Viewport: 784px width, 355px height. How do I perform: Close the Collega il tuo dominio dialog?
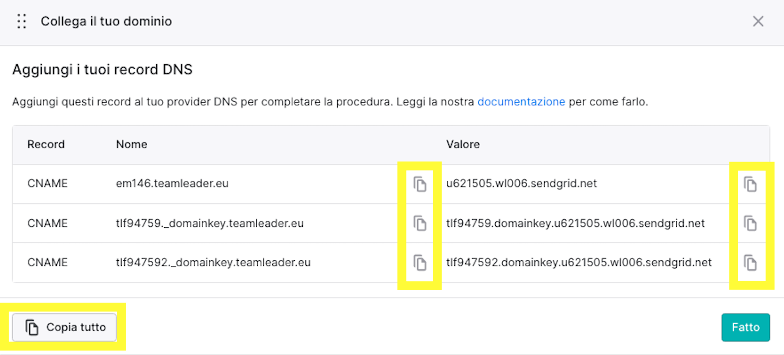[x=758, y=21]
